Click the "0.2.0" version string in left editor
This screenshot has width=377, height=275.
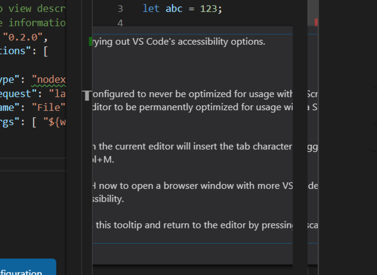pos(23,37)
